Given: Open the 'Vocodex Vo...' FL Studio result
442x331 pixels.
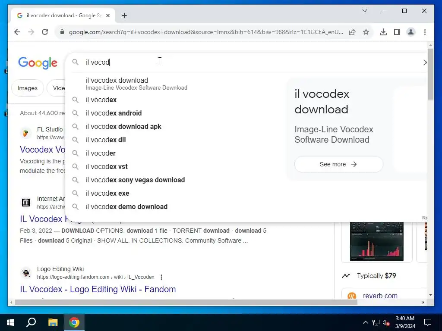Looking at the screenshot, I should (x=43, y=150).
